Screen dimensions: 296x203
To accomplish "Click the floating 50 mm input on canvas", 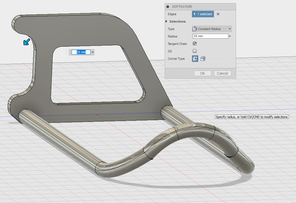I will 81,52.
